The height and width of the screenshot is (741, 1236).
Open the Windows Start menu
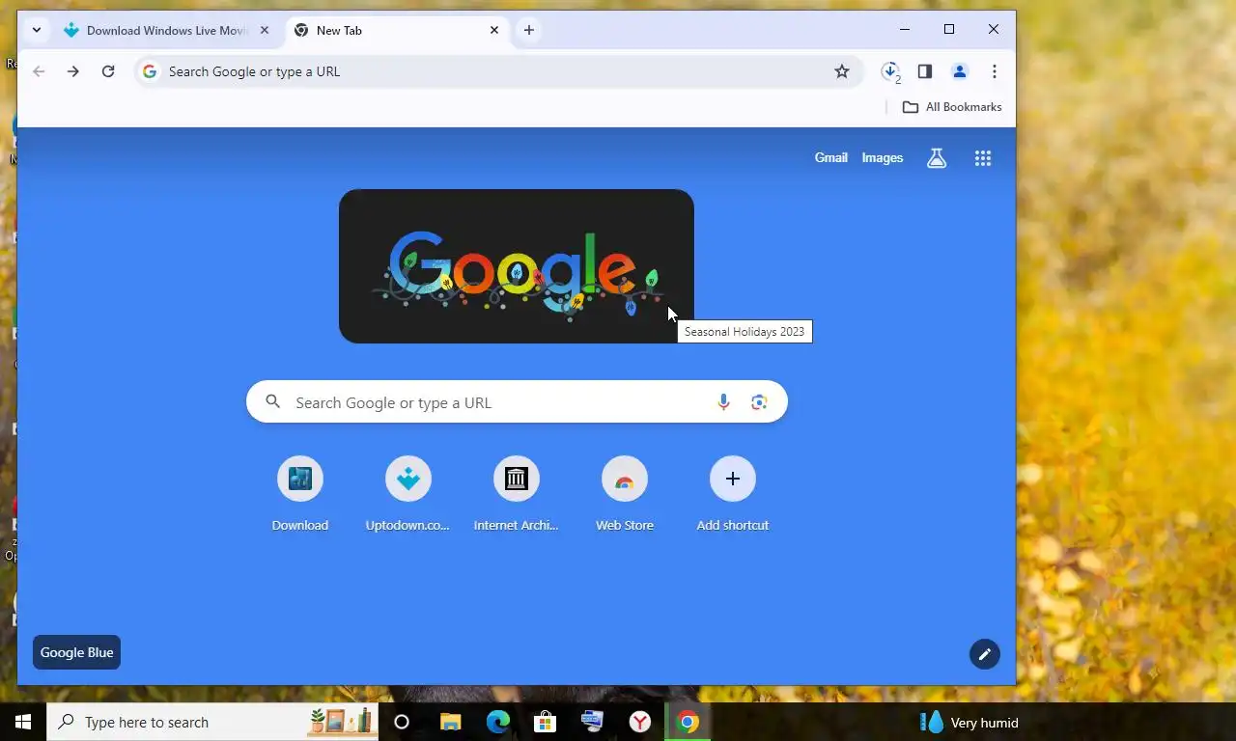coord(23,722)
